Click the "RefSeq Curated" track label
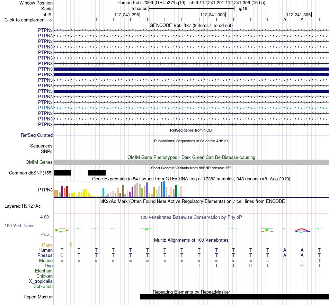This screenshot has width=329, height=305. click(36, 135)
